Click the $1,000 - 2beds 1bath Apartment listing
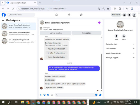The height and width of the screenshot is (105, 140). [53, 30]
